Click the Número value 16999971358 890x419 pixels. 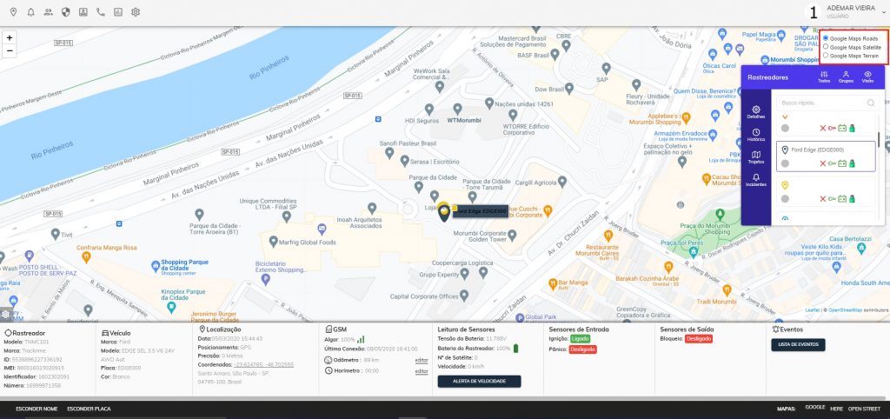(x=45, y=385)
